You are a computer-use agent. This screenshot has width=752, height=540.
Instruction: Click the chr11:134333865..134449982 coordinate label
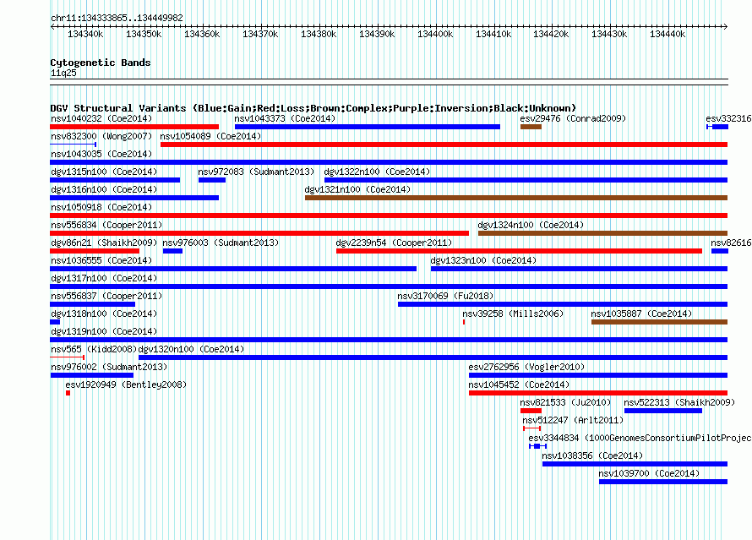(x=117, y=18)
